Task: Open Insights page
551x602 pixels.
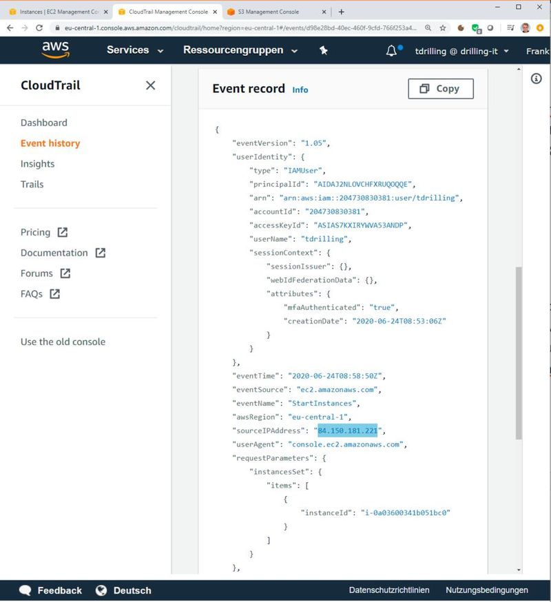Action: (38, 164)
